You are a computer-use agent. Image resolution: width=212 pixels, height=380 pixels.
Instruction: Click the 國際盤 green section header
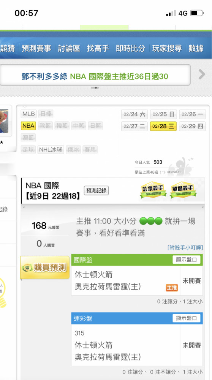tap(137, 260)
